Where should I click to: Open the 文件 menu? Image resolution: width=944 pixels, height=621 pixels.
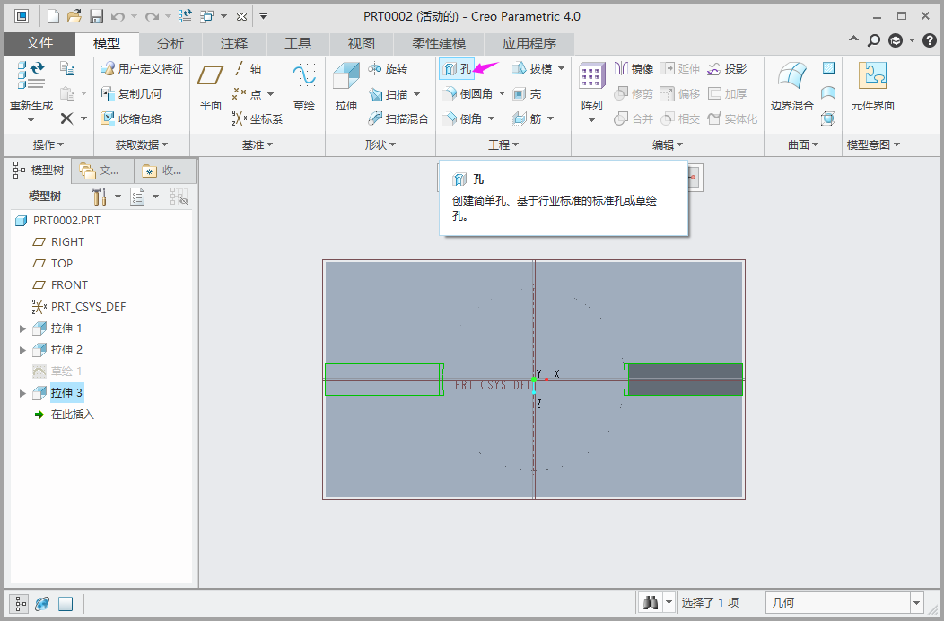(x=39, y=44)
